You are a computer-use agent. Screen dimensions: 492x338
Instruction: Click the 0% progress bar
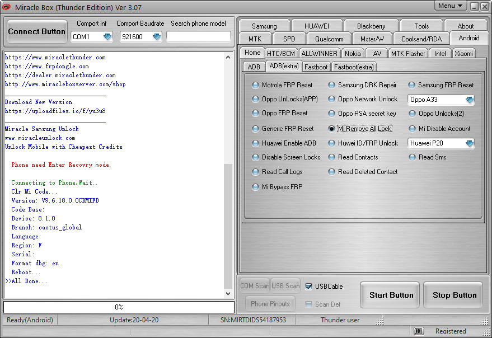(x=119, y=307)
